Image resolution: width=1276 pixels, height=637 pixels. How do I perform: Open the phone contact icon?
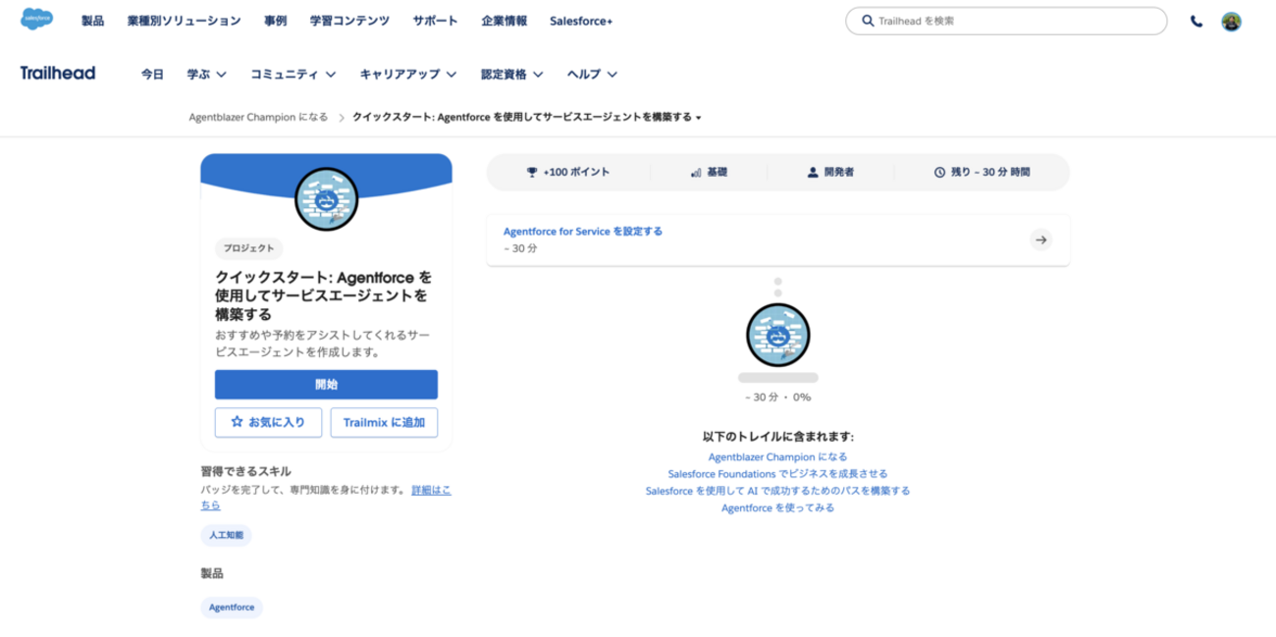pyautogui.click(x=1196, y=20)
